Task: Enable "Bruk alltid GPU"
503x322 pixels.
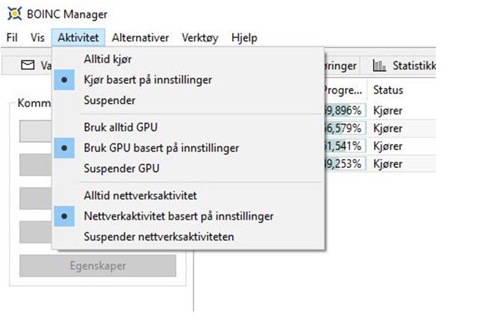Action: (120, 127)
